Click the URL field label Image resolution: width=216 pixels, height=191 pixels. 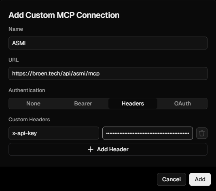tap(13, 60)
